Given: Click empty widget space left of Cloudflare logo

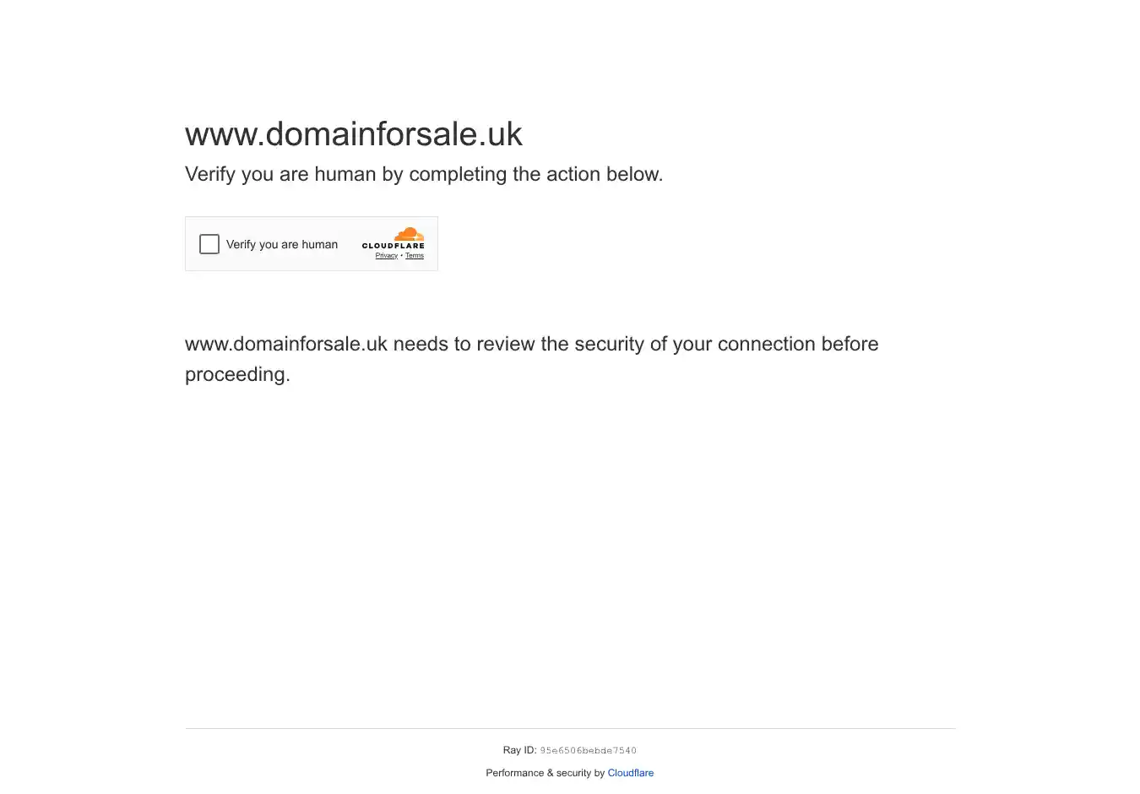Looking at the screenshot, I should coord(350,244).
